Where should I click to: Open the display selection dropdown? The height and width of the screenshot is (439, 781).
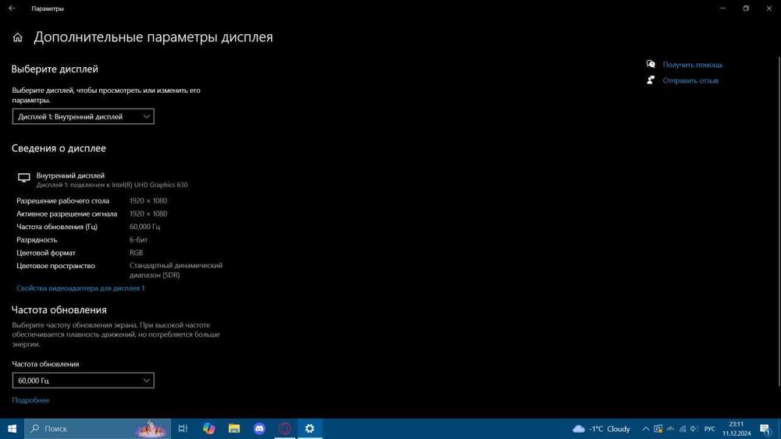84,116
